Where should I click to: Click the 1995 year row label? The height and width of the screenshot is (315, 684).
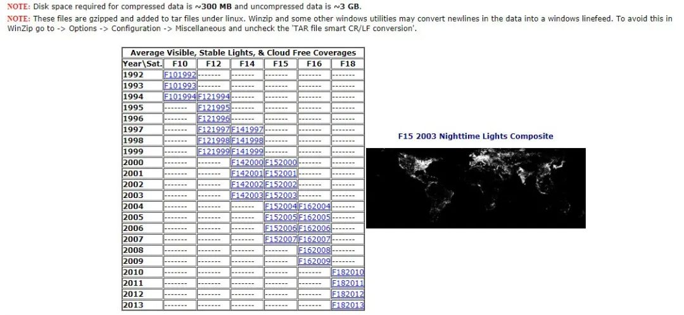(x=133, y=108)
